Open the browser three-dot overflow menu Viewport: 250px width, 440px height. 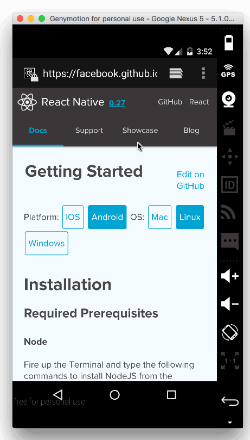(203, 73)
